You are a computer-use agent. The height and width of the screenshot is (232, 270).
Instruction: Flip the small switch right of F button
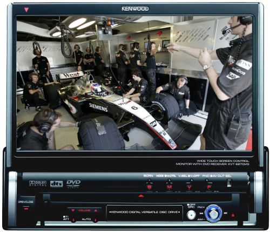[229, 183]
